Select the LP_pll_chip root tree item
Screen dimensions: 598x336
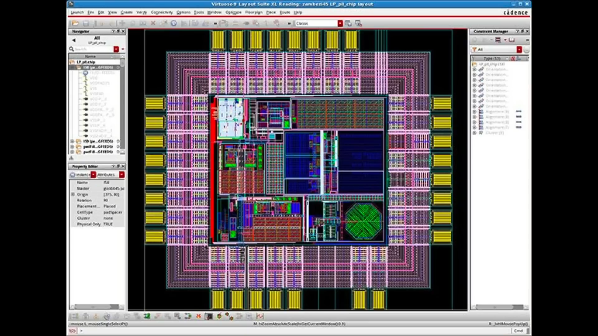point(86,62)
